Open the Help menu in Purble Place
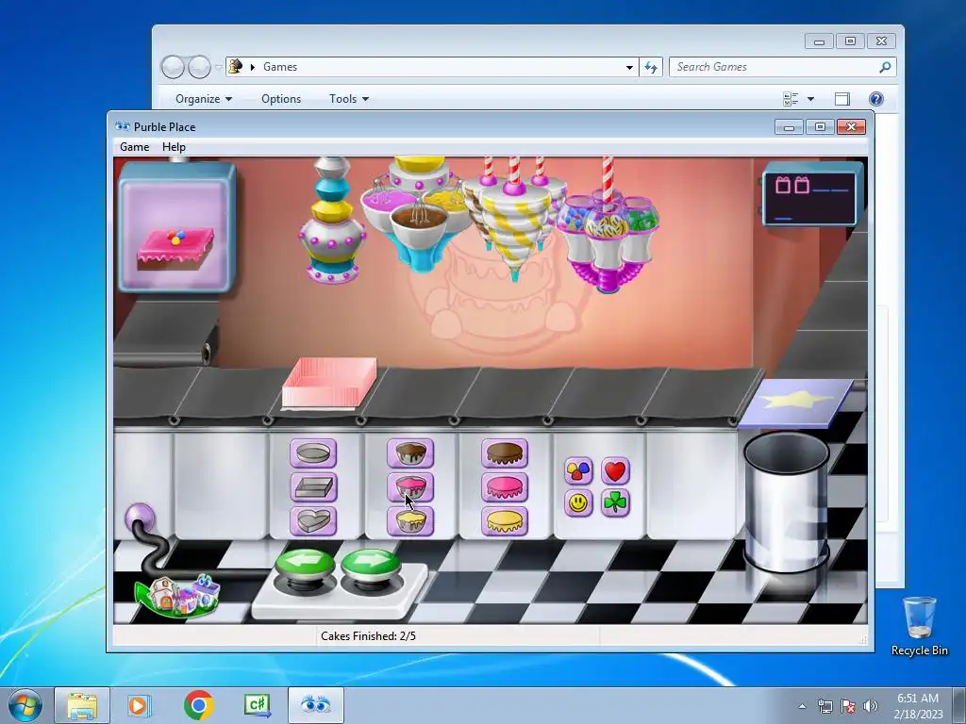This screenshot has height=724, width=966. (174, 147)
